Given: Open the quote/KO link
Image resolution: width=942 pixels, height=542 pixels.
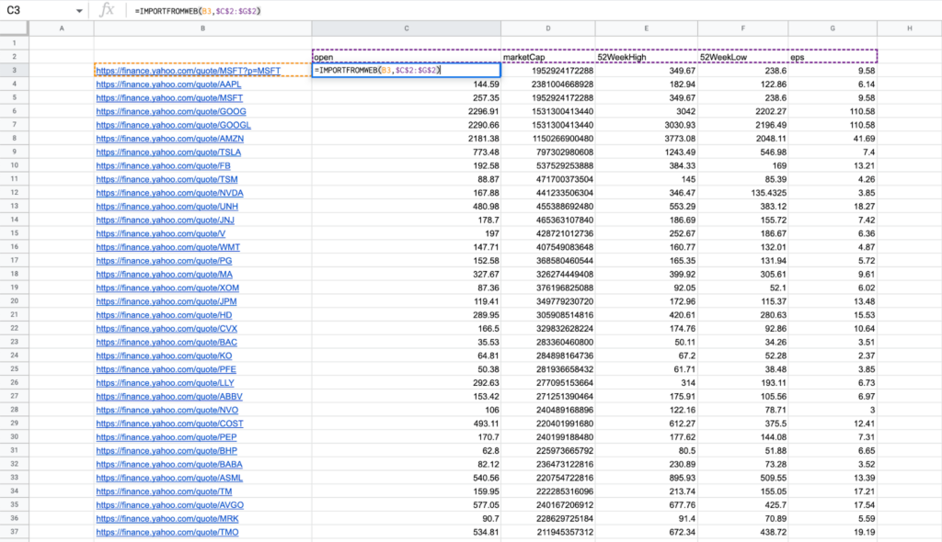Looking at the screenshot, I should coord(164,356).
